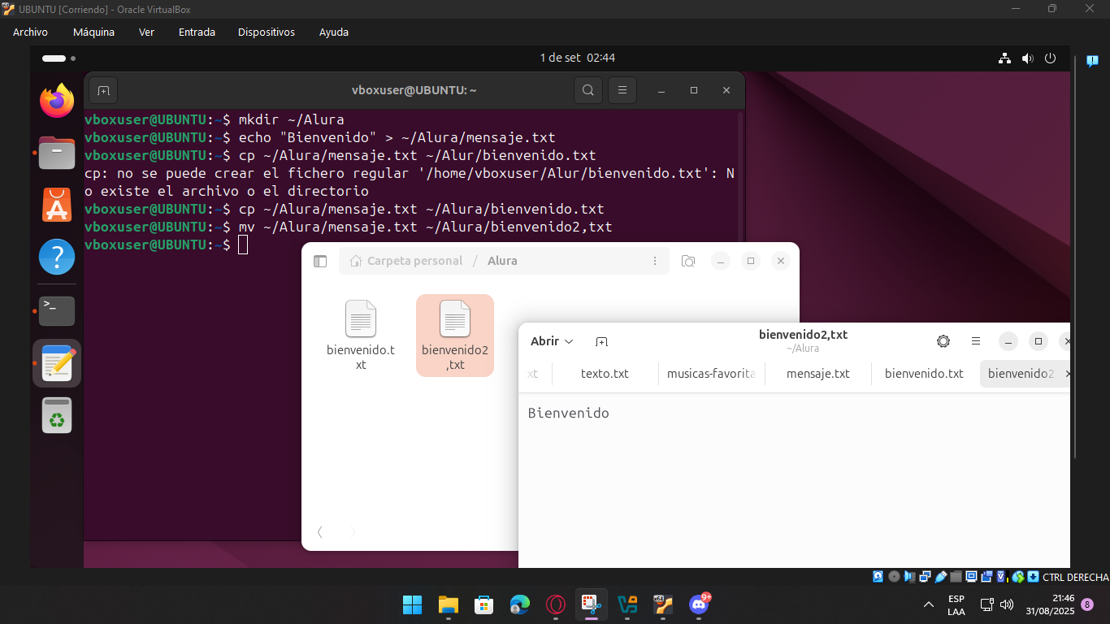Image resolution: width=1110 pixels, height=624 pixels.
Task: Search in the terminal using the magnifier button
Action: click(588, 90)
